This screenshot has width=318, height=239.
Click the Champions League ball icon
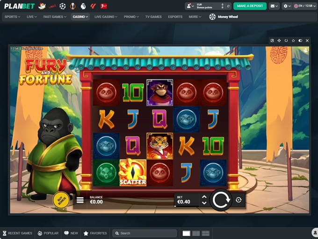pyautogui.click(x=63, y=6)
